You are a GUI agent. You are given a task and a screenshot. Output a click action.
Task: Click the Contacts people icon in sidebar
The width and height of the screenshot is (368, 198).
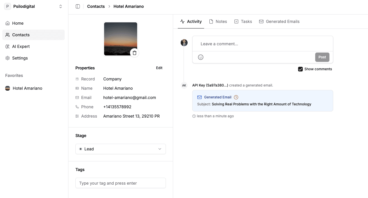pyautogui.click(x=8, y=35)
